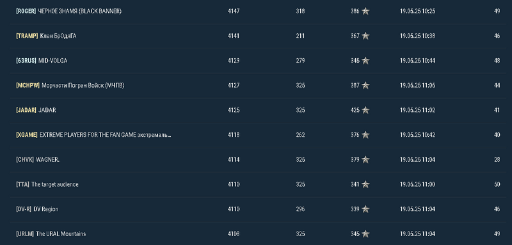Open the [URLM] The URAL Mountains clan

point(51,234)
